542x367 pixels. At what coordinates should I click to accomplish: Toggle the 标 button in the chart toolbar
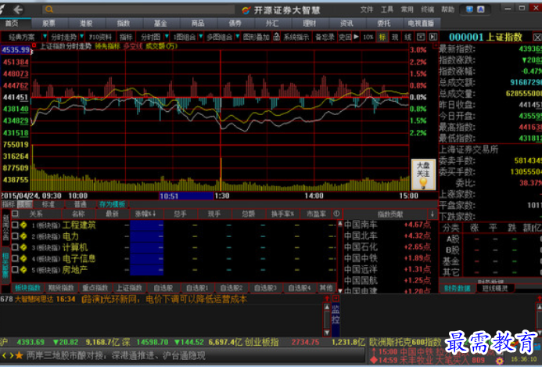tap(382, 37)
